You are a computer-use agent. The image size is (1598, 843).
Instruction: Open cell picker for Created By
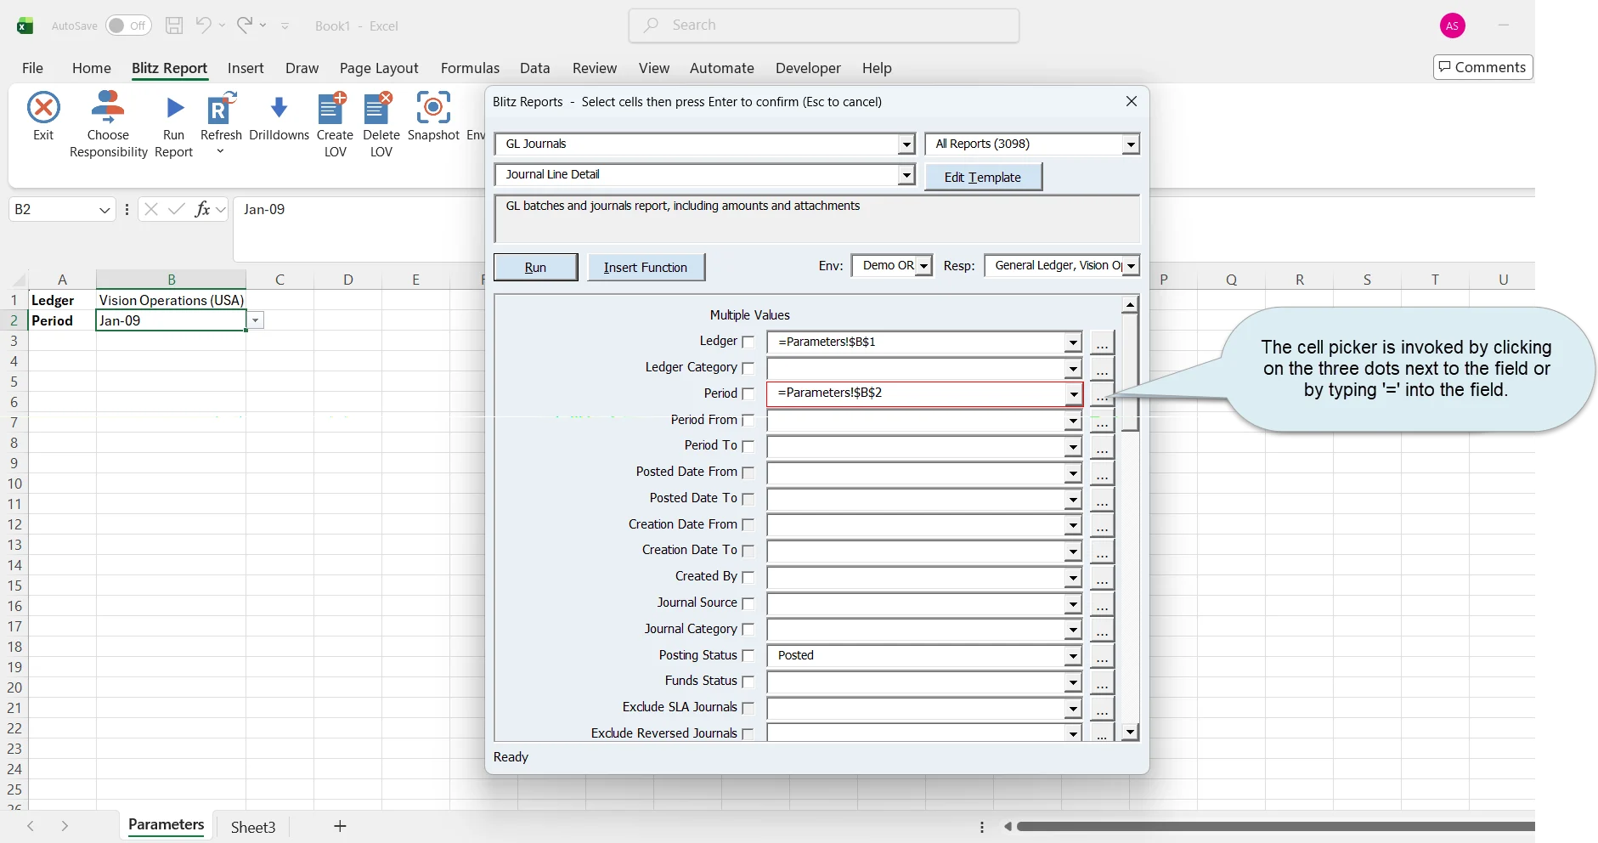(1102, 578)
